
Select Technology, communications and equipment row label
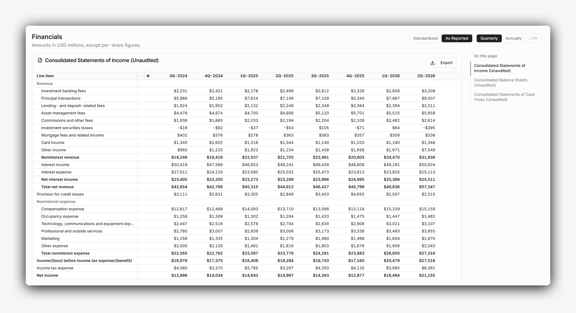pyautogui.click(x=88, y=224)
